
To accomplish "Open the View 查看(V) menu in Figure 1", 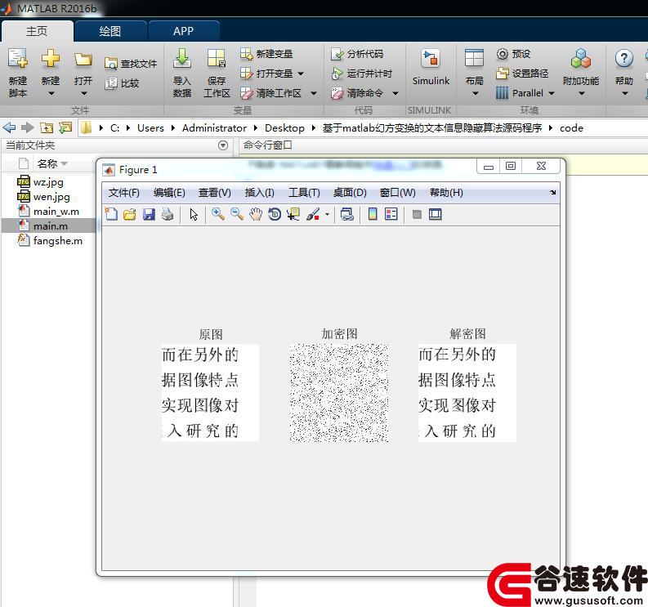I will [x=214, y=193].
